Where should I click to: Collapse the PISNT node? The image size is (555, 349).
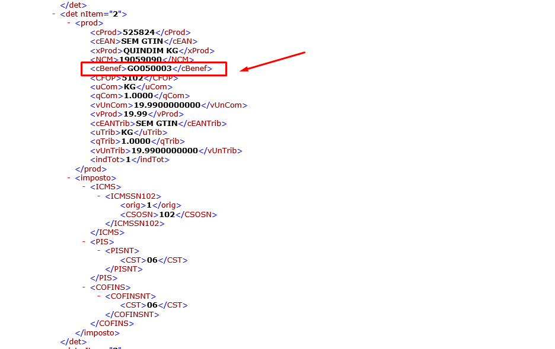pyautogui.click(x=100, y=251)
